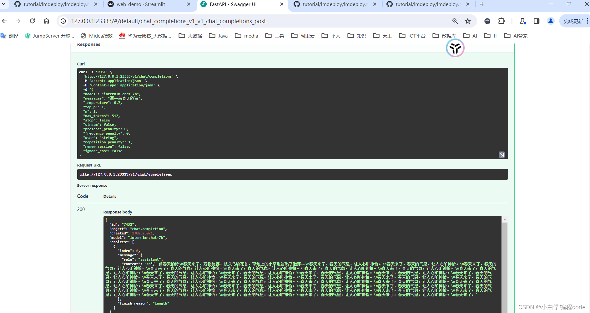Select the FastAPI - Swagger UI tab
Screen dimensions: 590x313
click(233, 4)
